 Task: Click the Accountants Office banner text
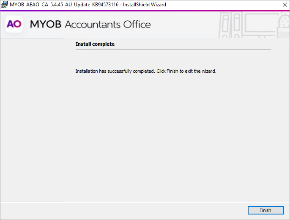107,25
